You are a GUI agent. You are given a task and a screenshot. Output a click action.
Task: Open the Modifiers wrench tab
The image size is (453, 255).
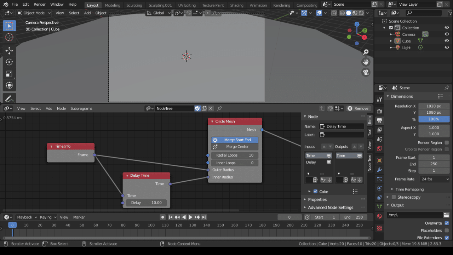379,170
